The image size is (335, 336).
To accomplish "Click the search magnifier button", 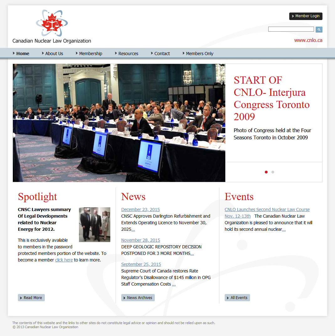I will 319,29.
